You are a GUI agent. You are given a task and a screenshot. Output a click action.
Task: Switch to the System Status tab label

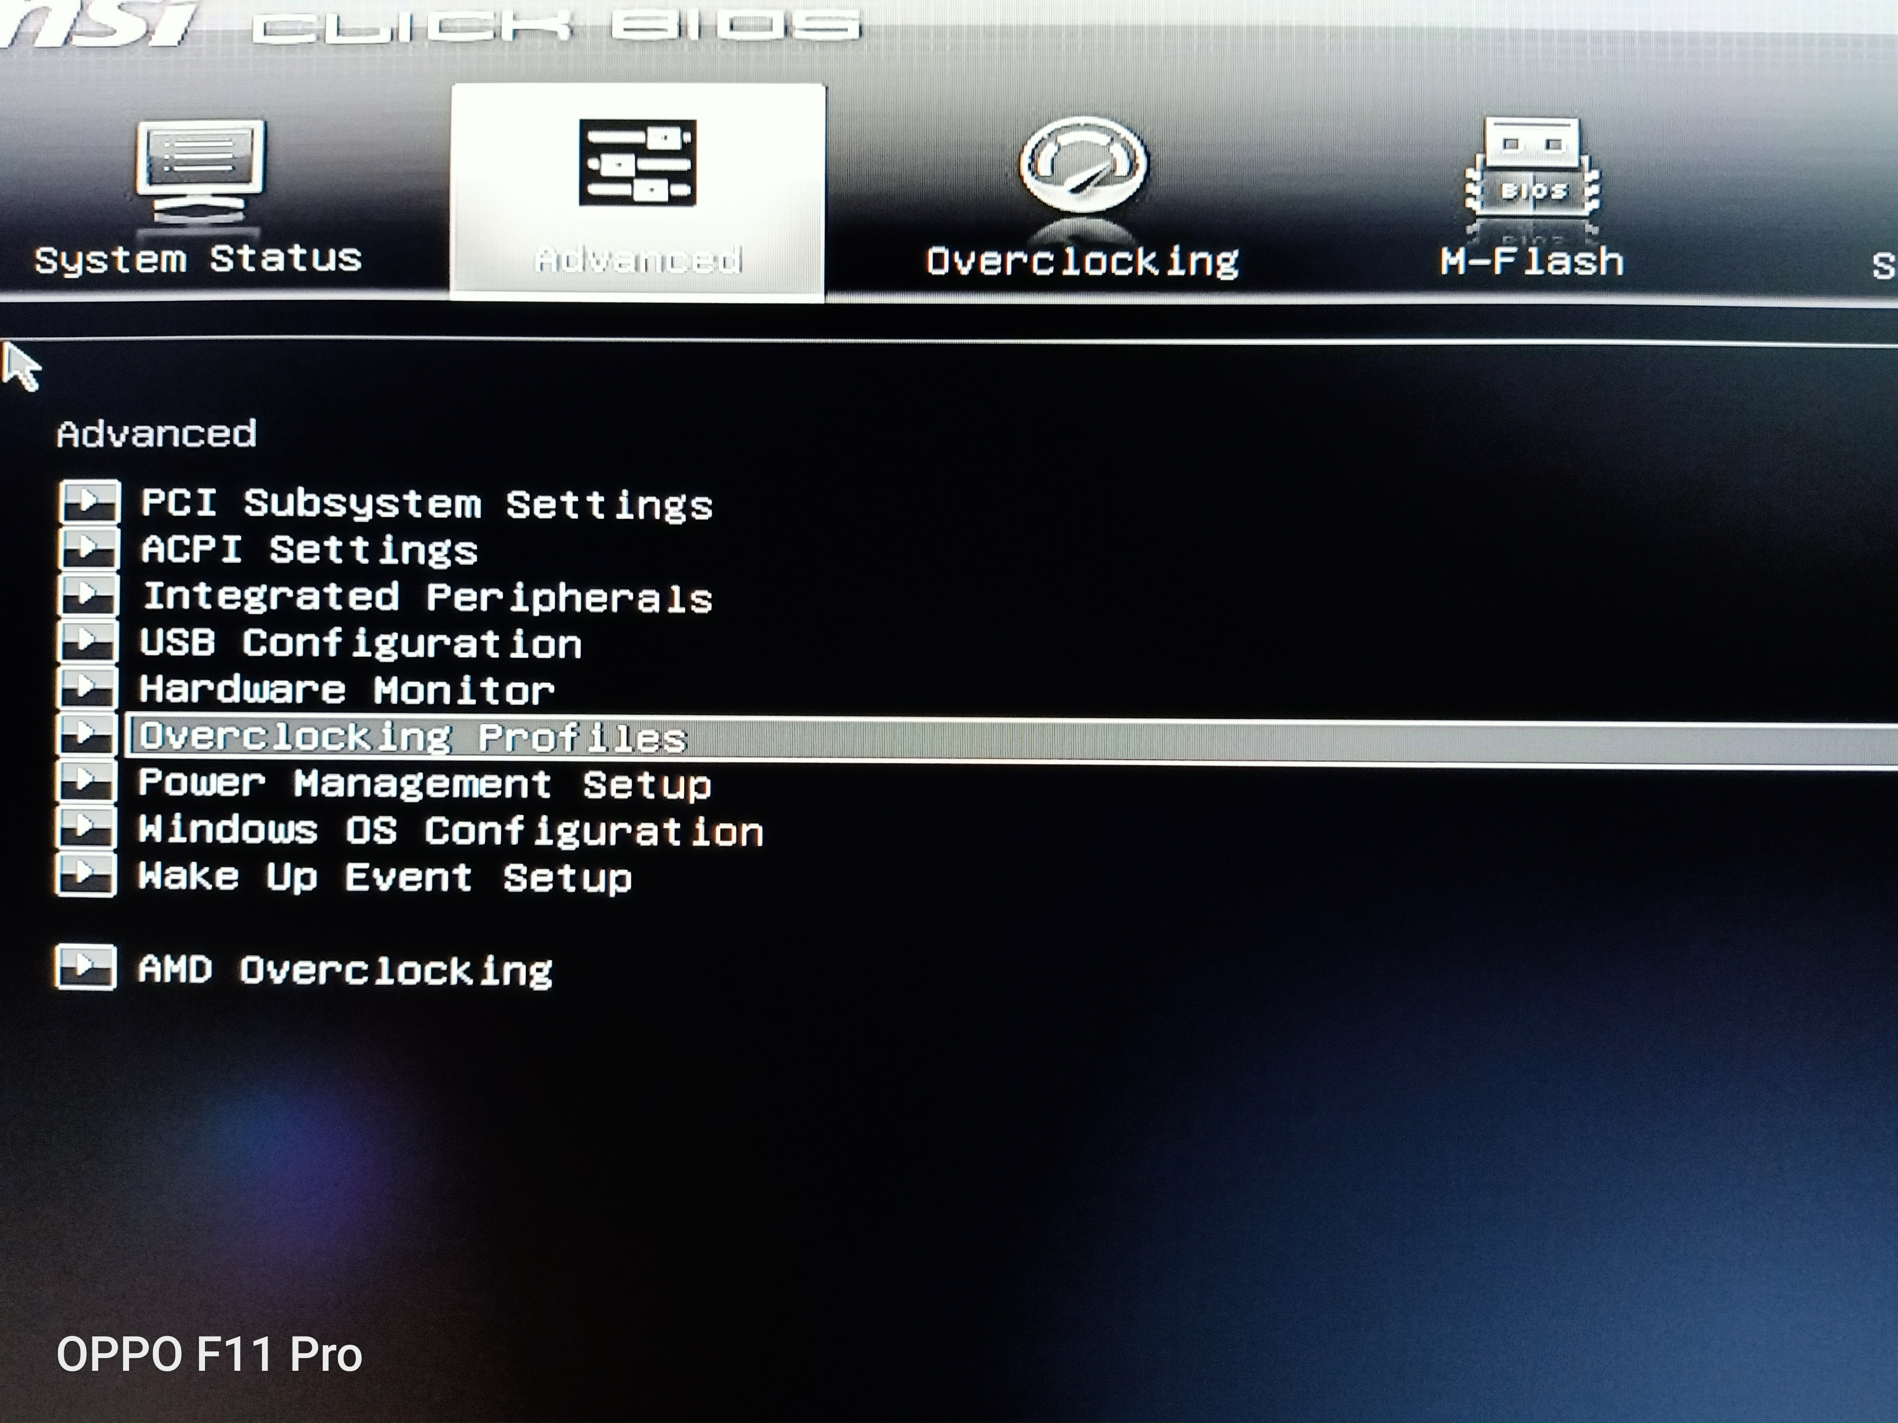pyautogui.click(x=198, y=259)
